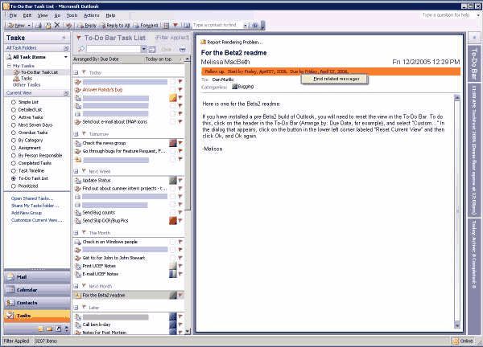The image size is (483, 347).
Task: Select the Detailed List view radio button
Action: tap(13, 110)
